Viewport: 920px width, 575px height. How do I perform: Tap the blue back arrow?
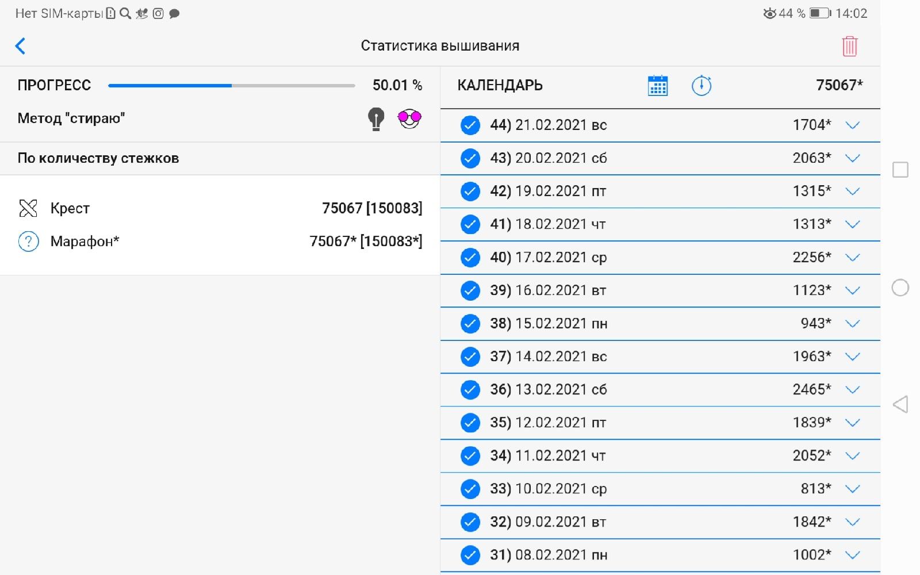(x=21, y=46)
